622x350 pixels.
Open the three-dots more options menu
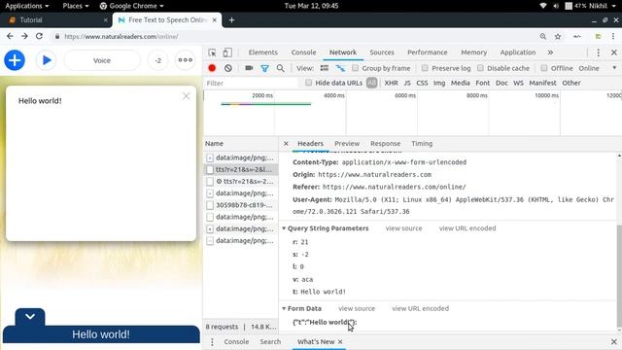click(x=186, y=60)
